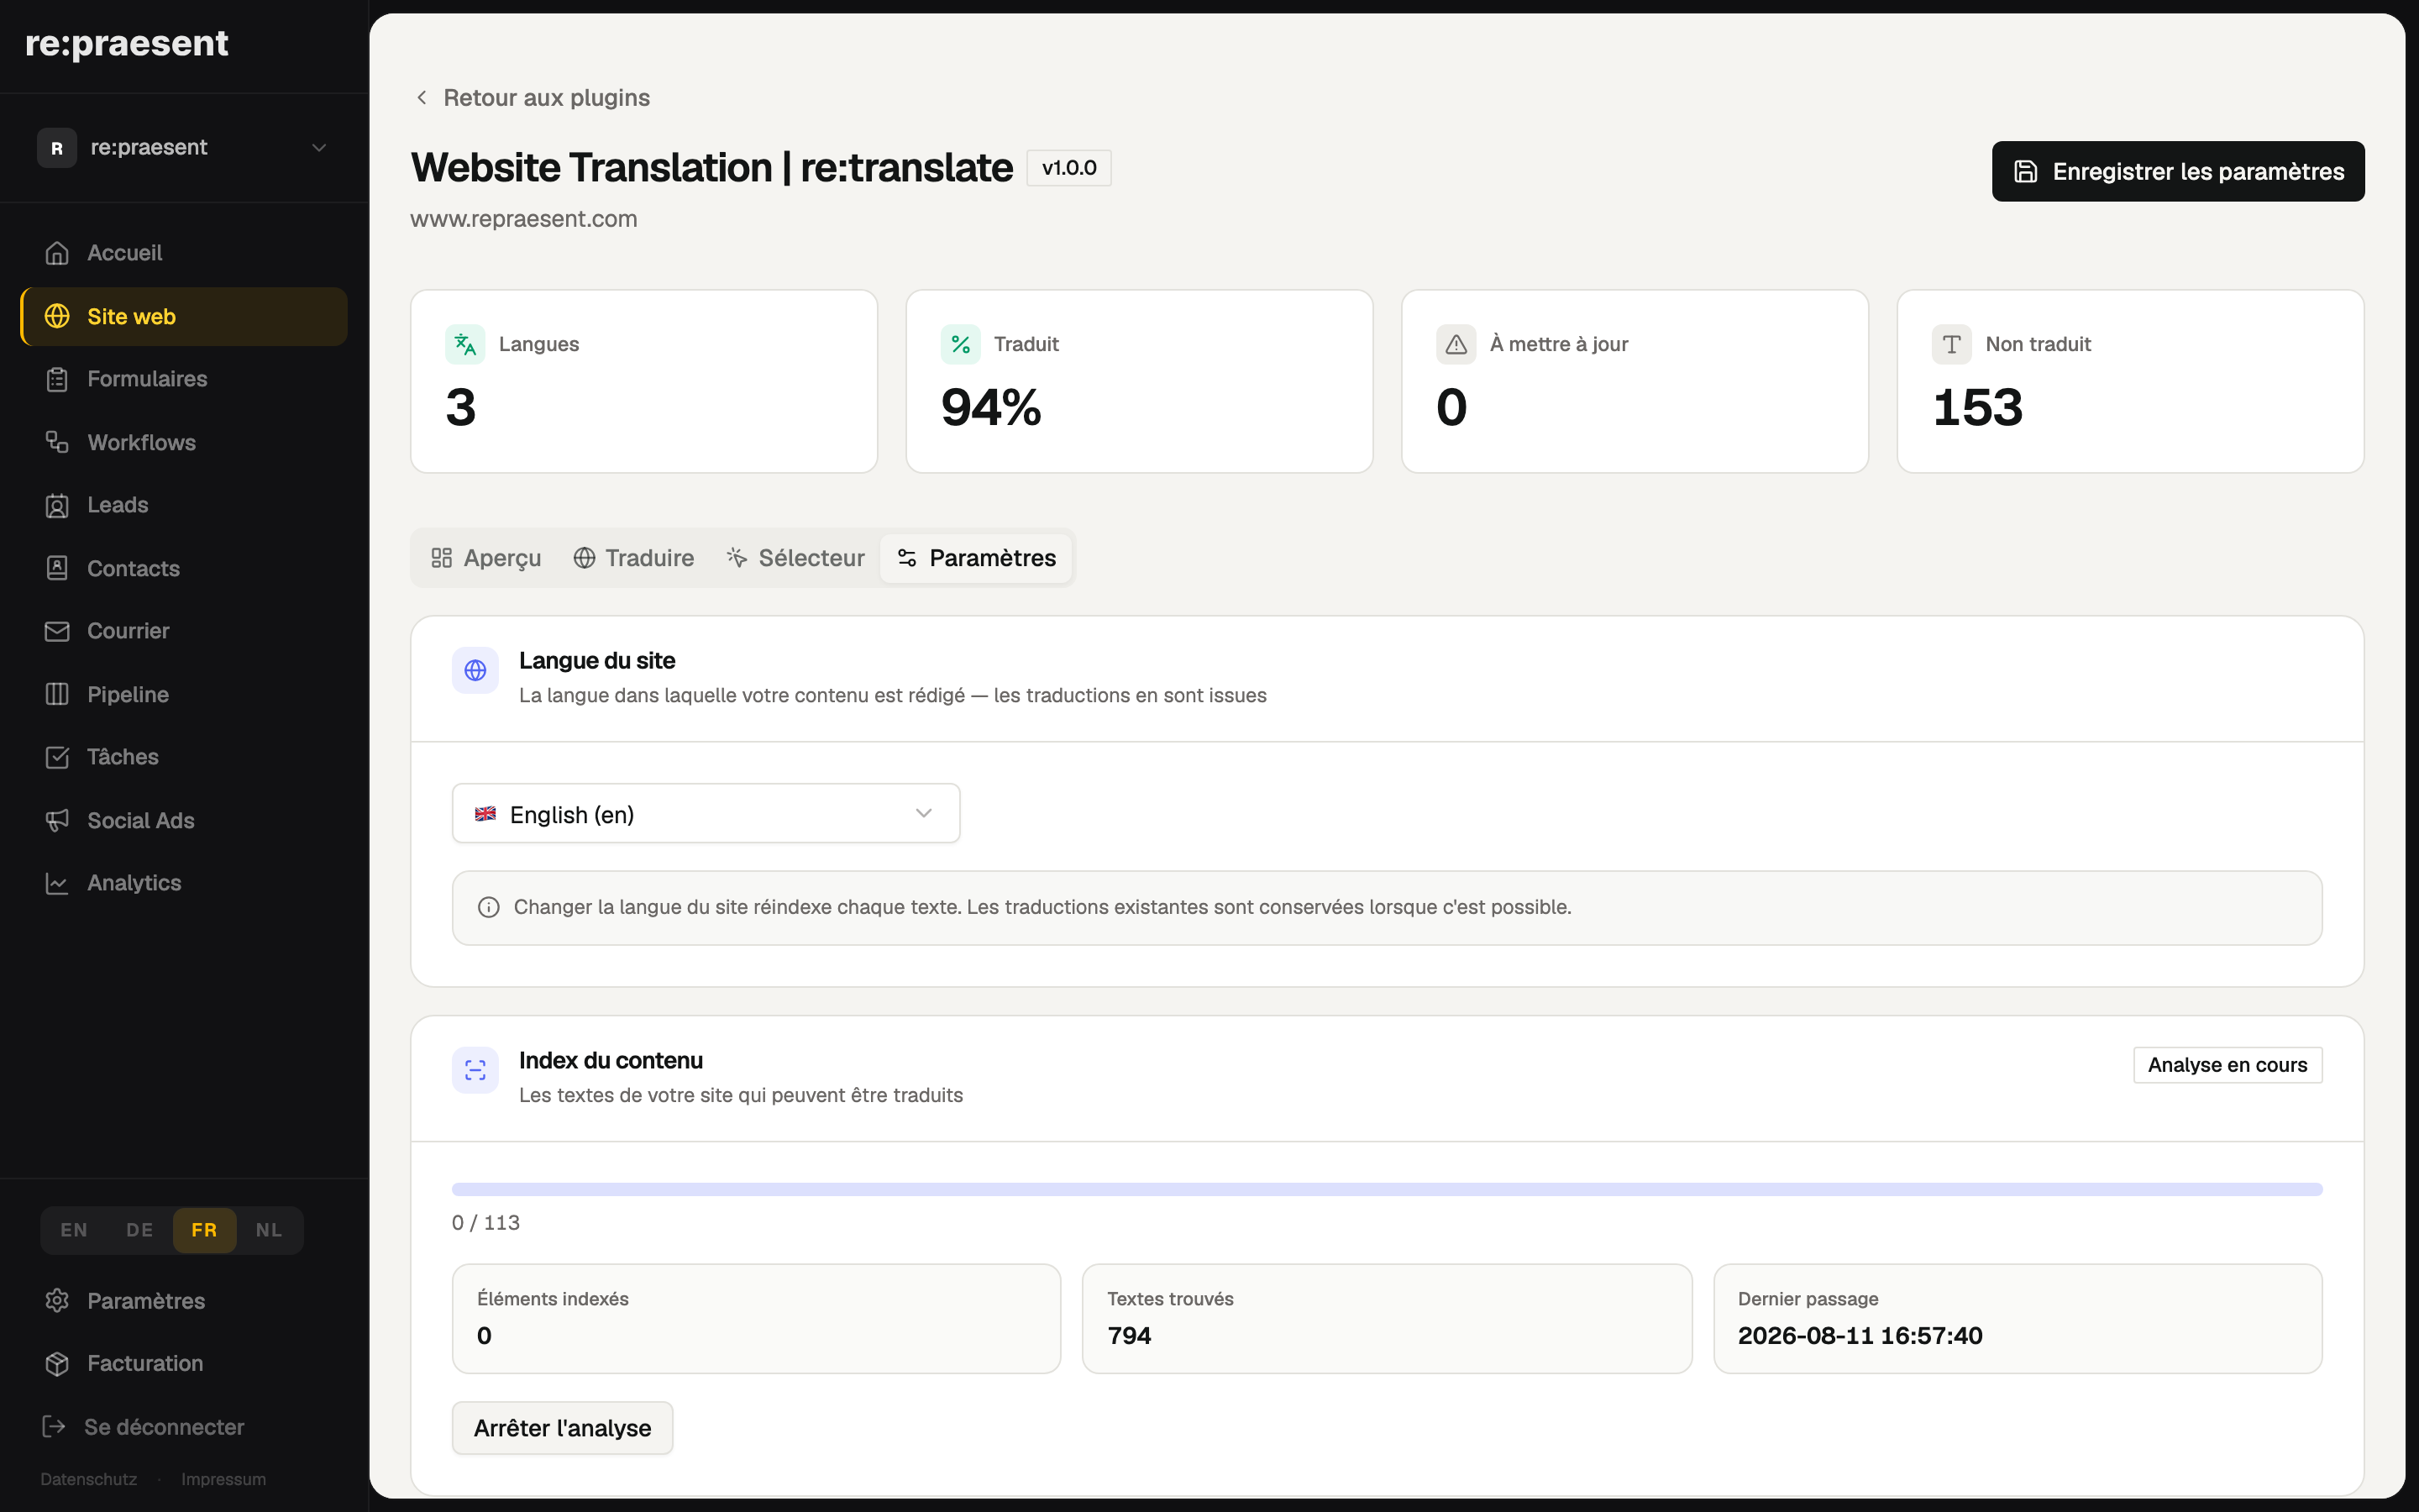This screenshot has height=1512, width=2419.
Task: Switch to the Sélecteur tab
Action: click(x=795, y=558)
